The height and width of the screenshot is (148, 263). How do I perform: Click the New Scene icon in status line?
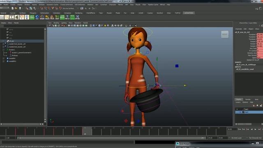[12, 8]
